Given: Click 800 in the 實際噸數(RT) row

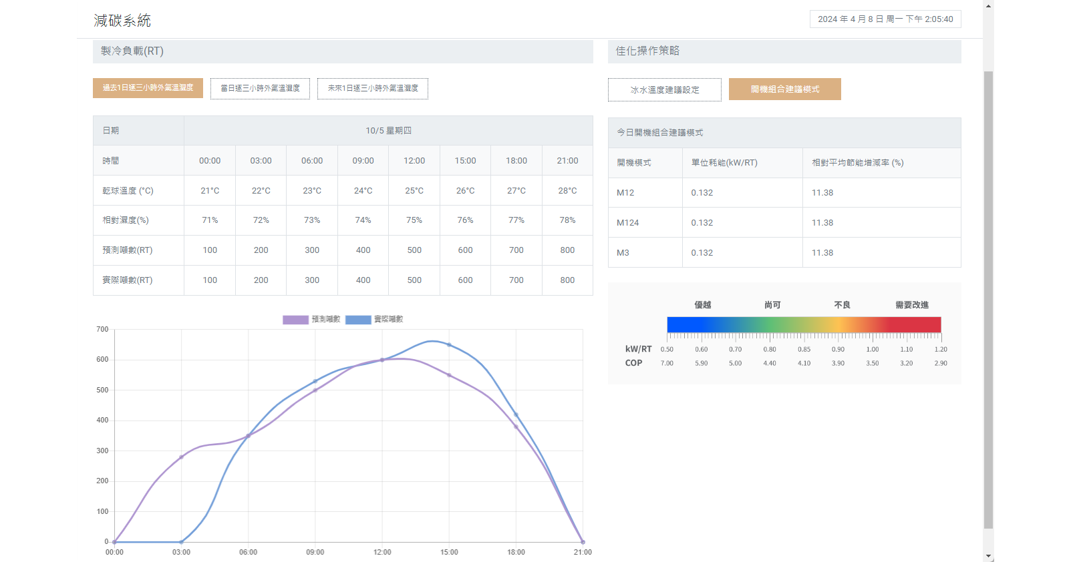Looking at the screenshot, I should click(x=567, y=280).
